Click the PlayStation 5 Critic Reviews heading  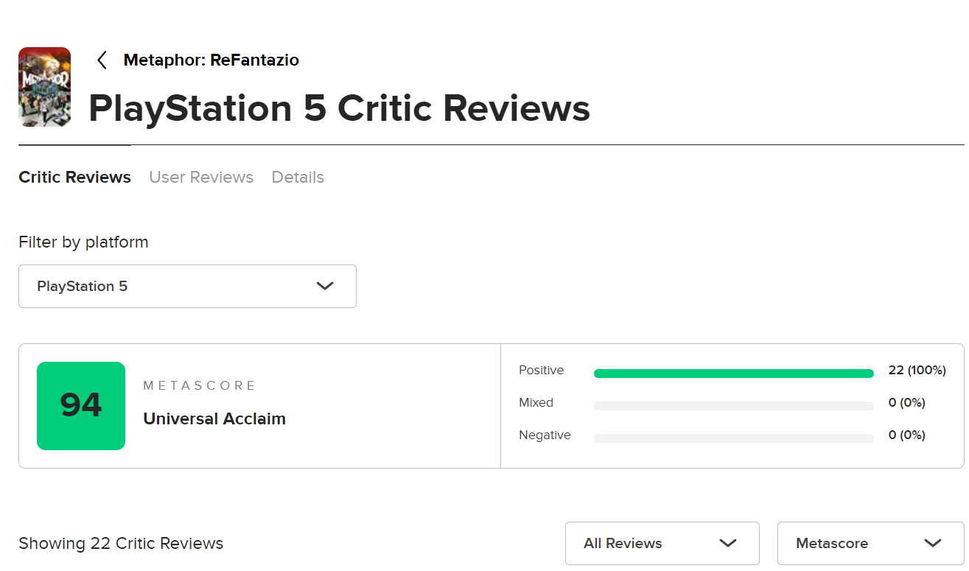339,108
